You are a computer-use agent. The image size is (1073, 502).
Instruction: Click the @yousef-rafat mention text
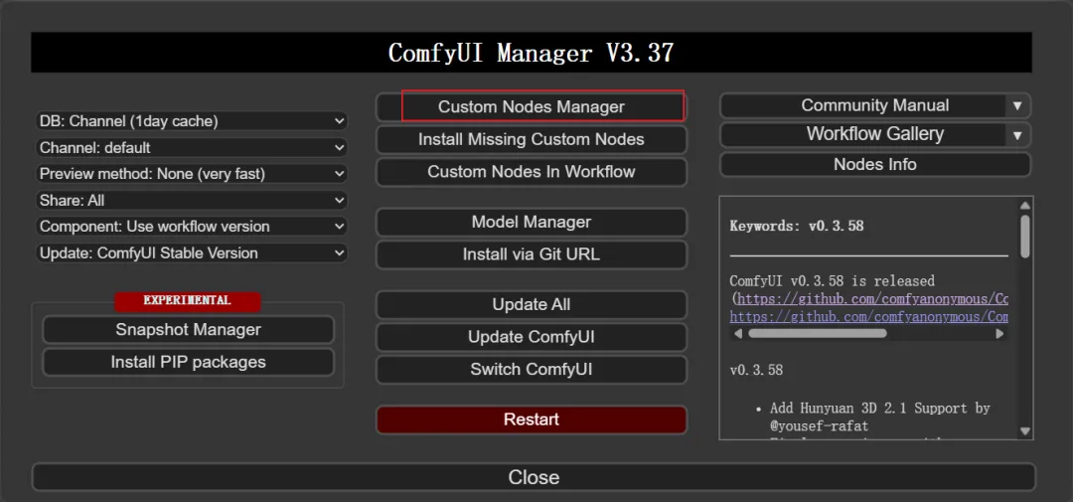(819, 426)
